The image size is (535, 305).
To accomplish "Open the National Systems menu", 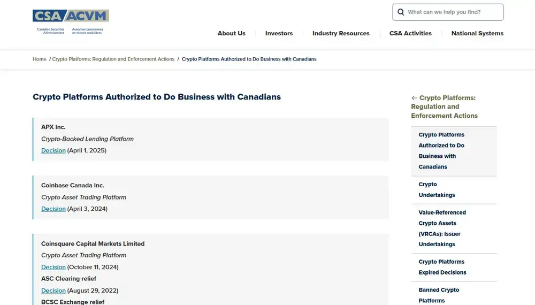I will (477, 33).
